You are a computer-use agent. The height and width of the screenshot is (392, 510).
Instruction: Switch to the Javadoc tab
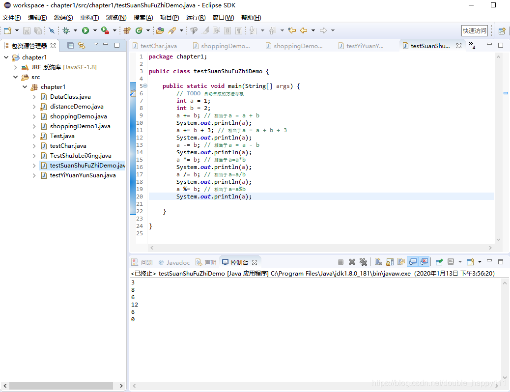click(x=174, y=262)
